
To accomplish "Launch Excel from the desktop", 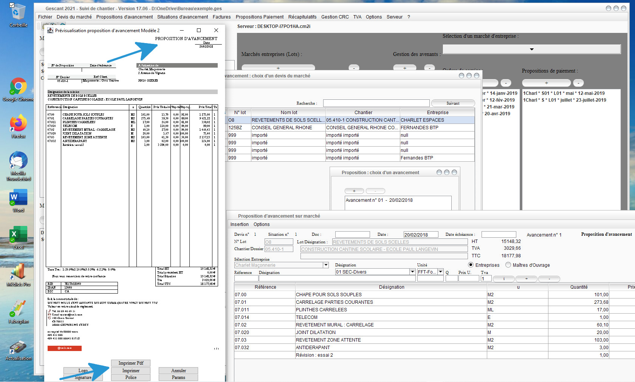I will click(18, 238).
